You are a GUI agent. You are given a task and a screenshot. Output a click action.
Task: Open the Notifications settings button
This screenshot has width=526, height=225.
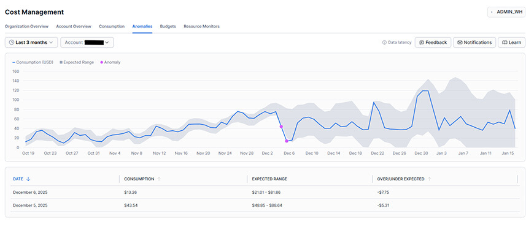[474, 42]
